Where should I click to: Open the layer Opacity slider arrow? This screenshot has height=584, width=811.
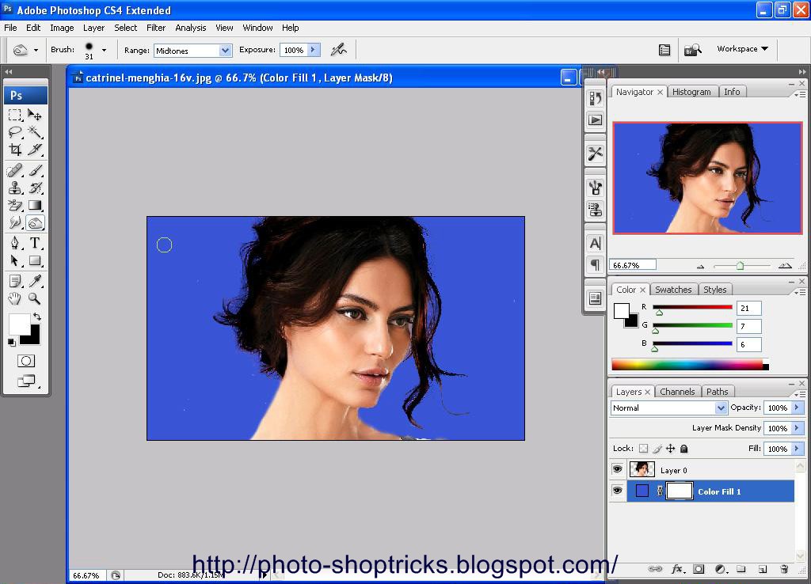click(x=797, y=408)
